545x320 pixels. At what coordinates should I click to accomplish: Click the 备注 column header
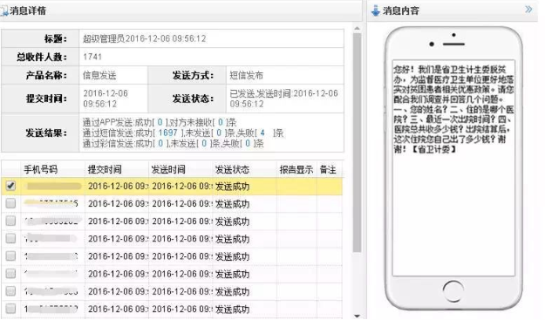328,169
